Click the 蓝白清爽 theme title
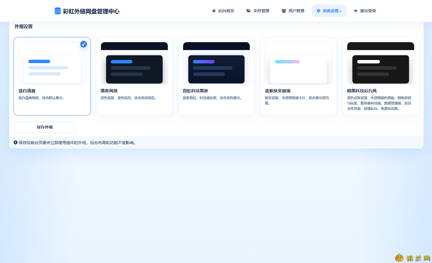Image resolution: width=432 pixels, height=263 pixels. point(27,91)
